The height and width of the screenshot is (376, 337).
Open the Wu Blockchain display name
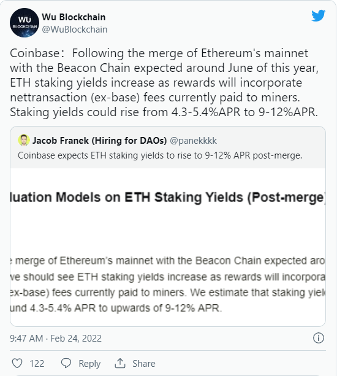pos(74,17)
